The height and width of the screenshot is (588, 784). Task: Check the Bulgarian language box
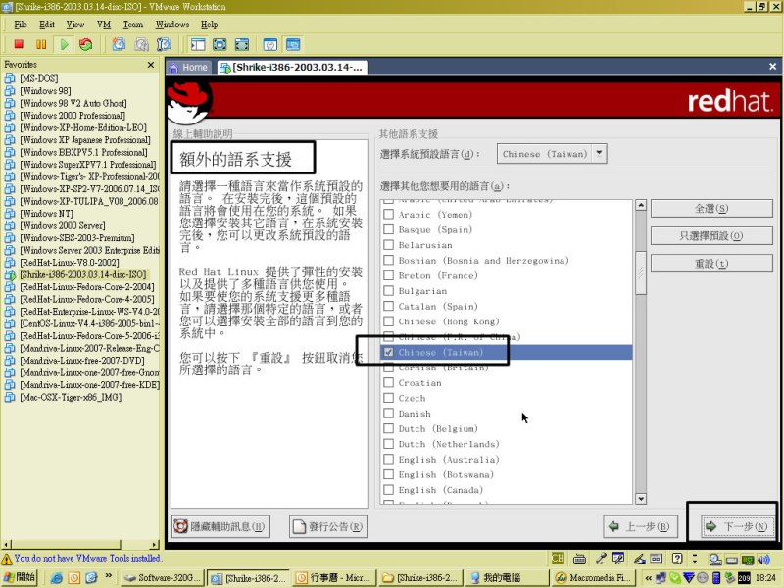click(x=388, y=291)
